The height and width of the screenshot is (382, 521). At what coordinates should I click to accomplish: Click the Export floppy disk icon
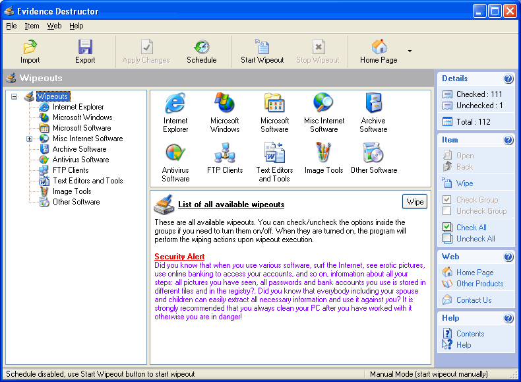click(x=85, y=47)
